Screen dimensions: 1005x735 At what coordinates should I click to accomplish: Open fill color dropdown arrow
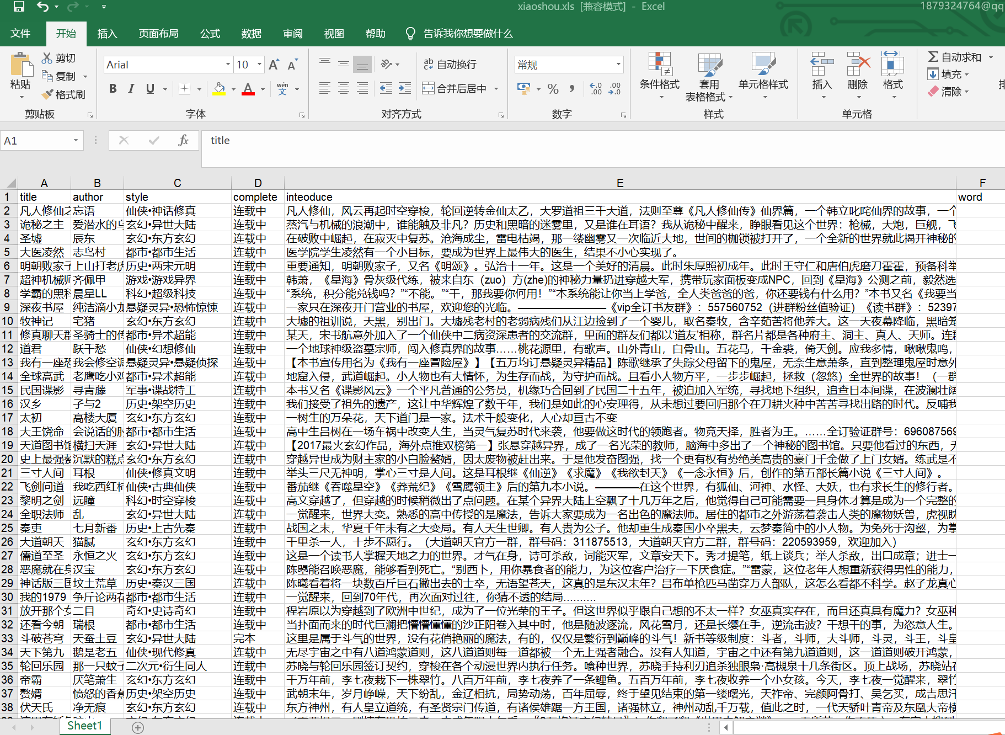[x=233, y=88]
